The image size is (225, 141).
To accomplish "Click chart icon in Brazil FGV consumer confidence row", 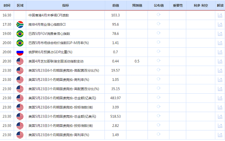I will click(220, 34).
